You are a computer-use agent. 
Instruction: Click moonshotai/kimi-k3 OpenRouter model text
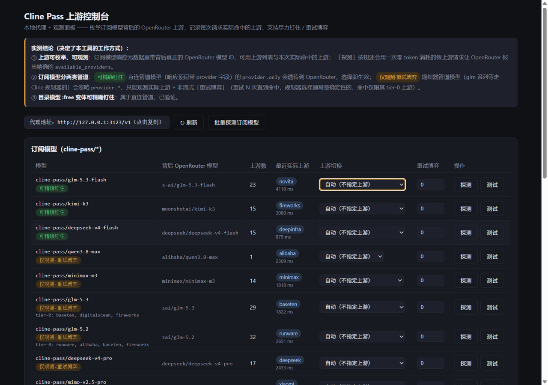tap(188, 209)
